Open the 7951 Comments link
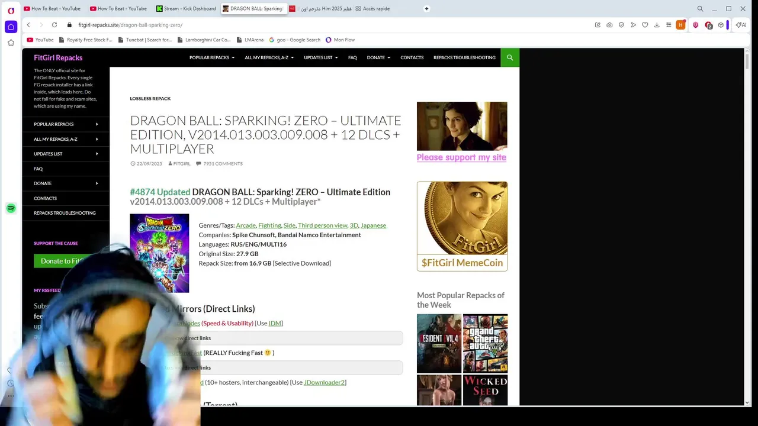Screen dimensions: 758x426 (x=223, y=163)
